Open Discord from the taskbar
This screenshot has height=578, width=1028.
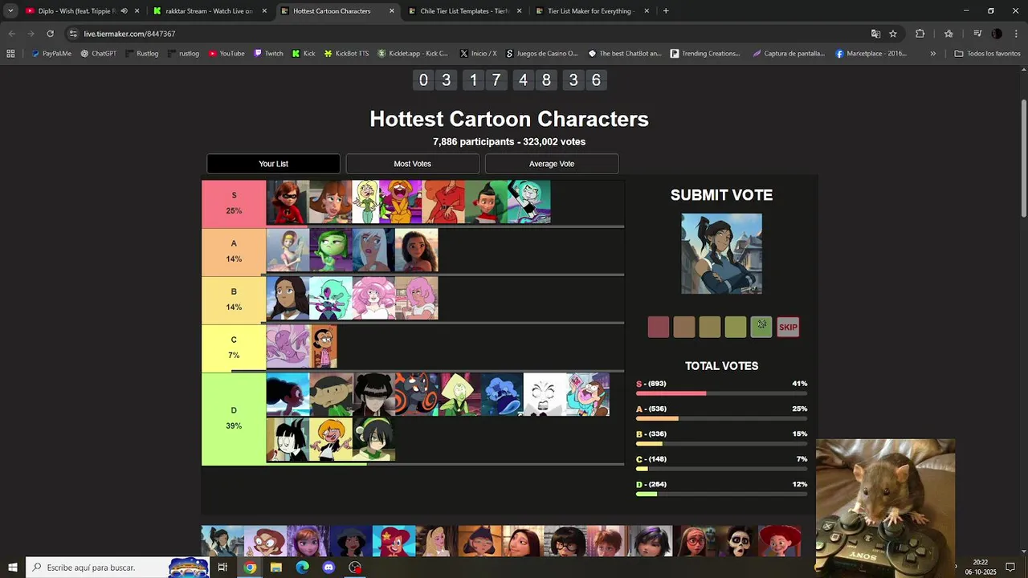click(328, 568)
